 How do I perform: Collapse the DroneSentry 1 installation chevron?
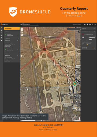(x=18, y=35)
